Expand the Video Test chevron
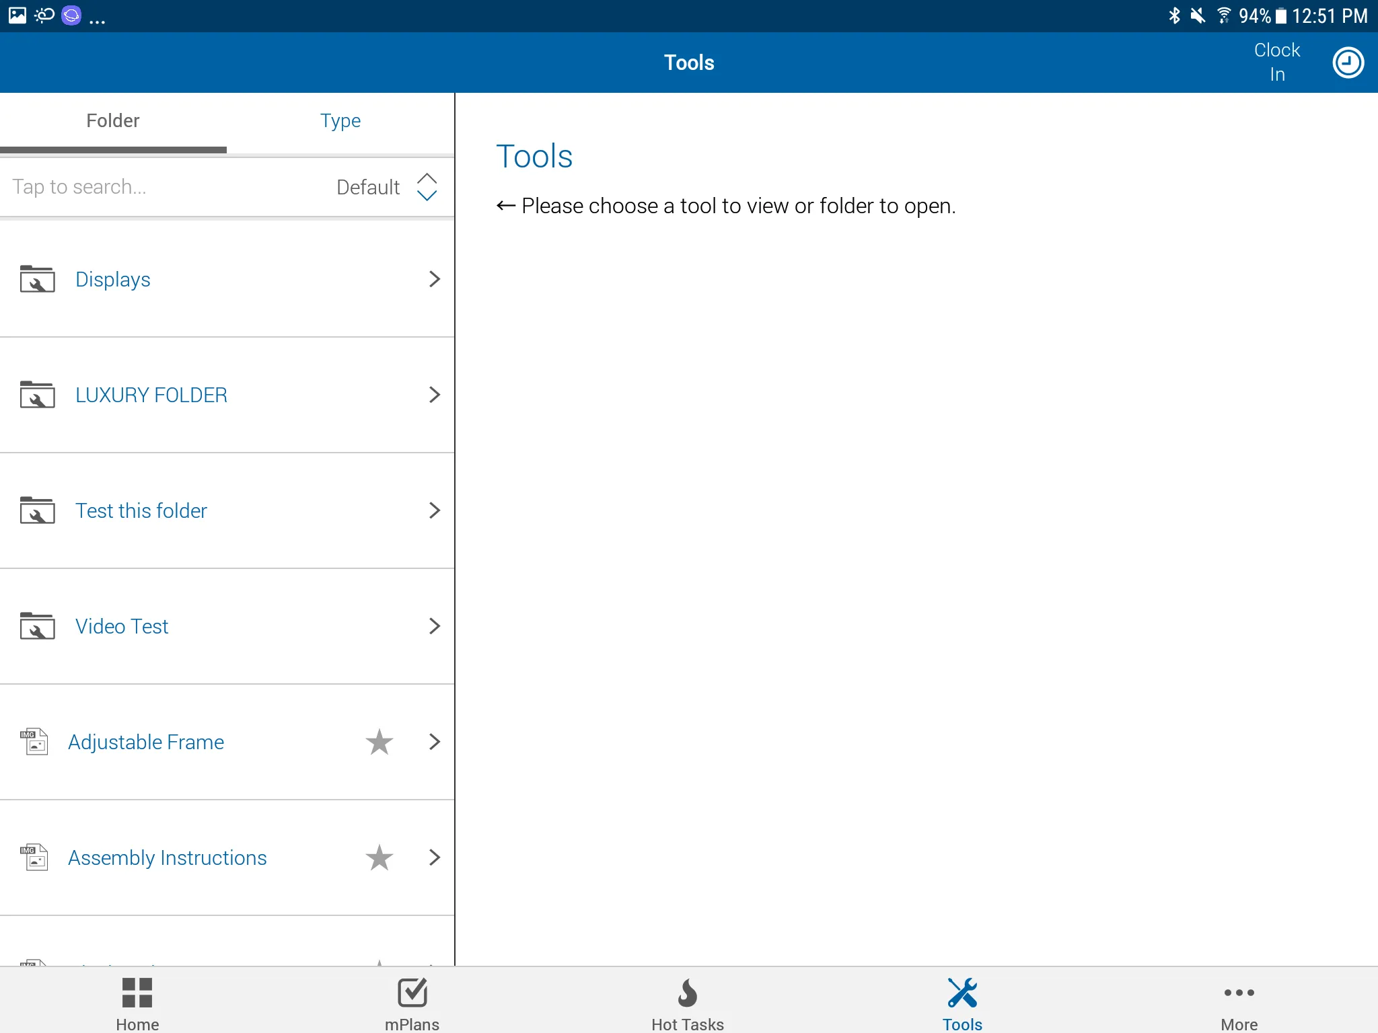1378x1033 pixels. click(x=434, y=626)
